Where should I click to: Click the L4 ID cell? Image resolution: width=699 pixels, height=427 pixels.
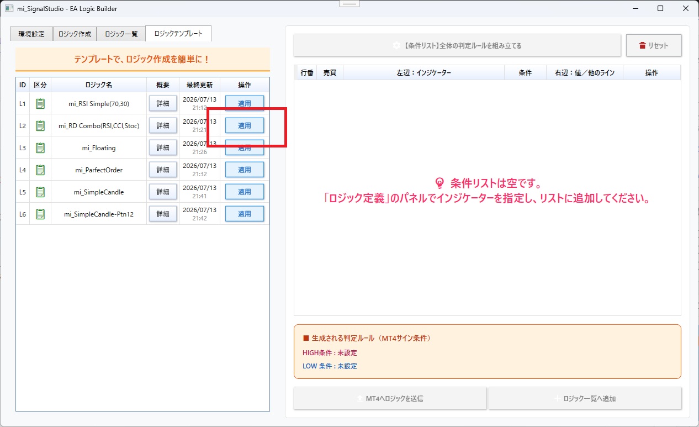click(x=23, y=170)
